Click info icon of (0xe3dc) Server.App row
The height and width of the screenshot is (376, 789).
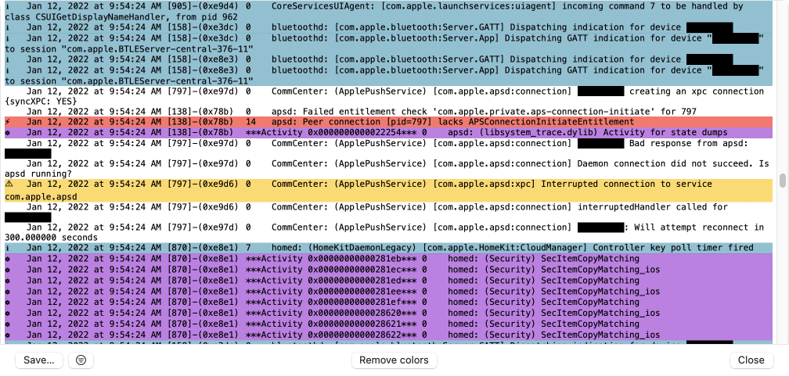coord(8,38)
